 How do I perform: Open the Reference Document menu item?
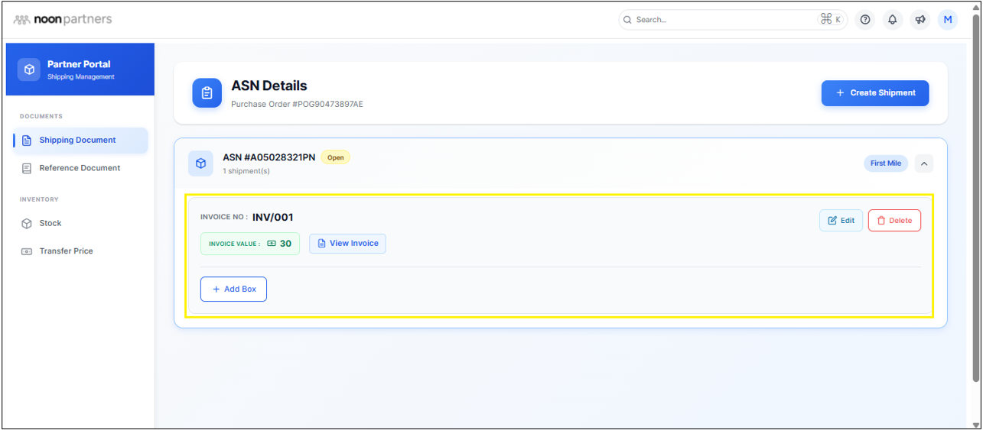80,168
